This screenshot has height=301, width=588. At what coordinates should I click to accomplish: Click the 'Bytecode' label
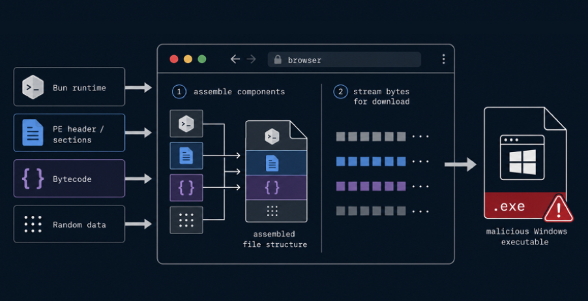[x=72, y=179]
